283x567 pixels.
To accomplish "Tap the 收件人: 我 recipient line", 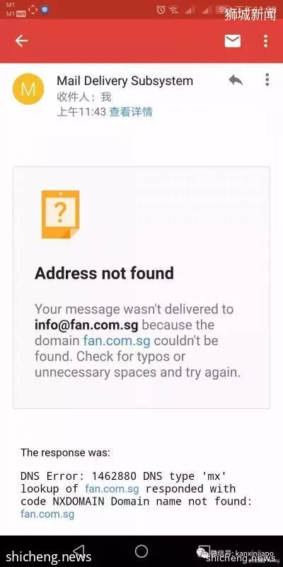I will (84, 96).
